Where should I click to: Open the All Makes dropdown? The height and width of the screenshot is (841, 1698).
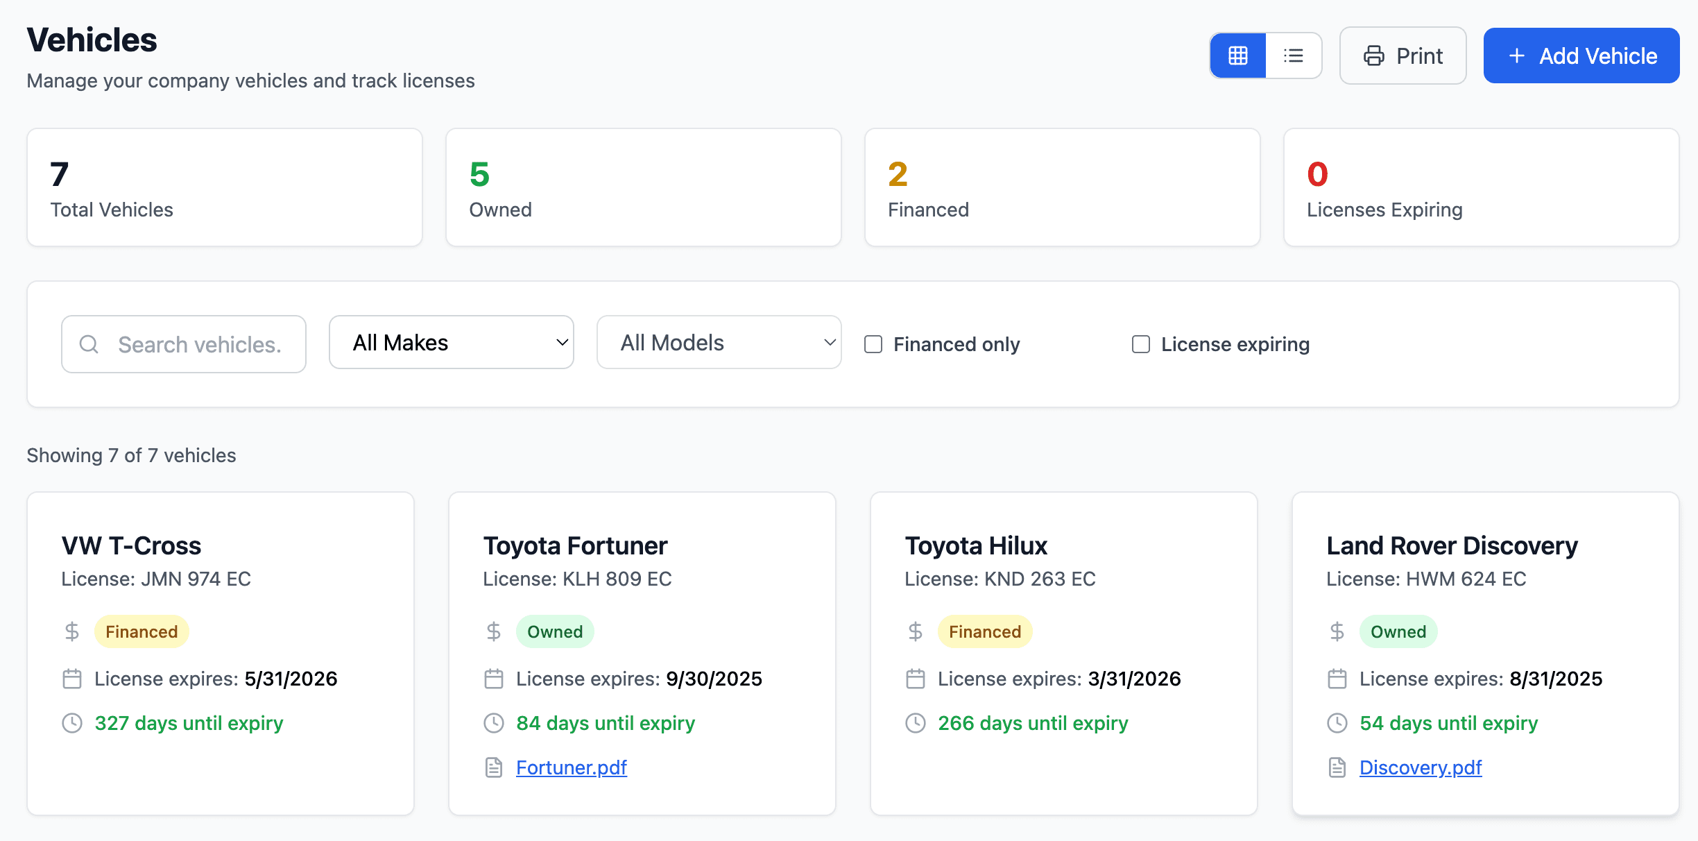(452, 343)
